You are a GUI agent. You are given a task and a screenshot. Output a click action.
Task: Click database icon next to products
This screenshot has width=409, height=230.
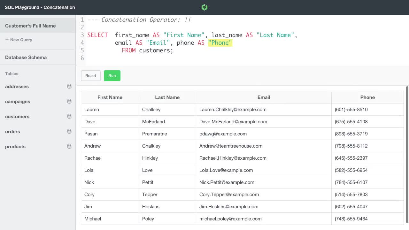pyautogui.click(x=69, y=147)
